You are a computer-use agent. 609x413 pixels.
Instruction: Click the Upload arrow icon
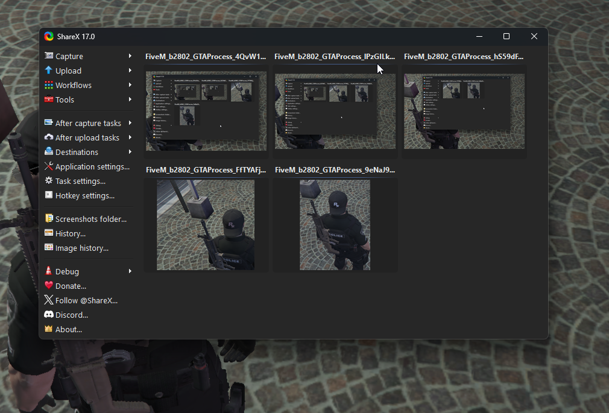tap(49, 70)
